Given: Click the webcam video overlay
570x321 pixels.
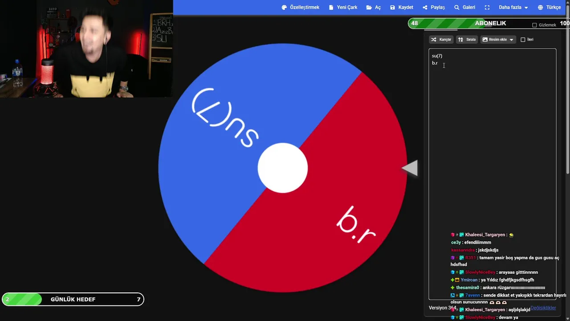Looking at the screenshot, I should pos(86,49).
